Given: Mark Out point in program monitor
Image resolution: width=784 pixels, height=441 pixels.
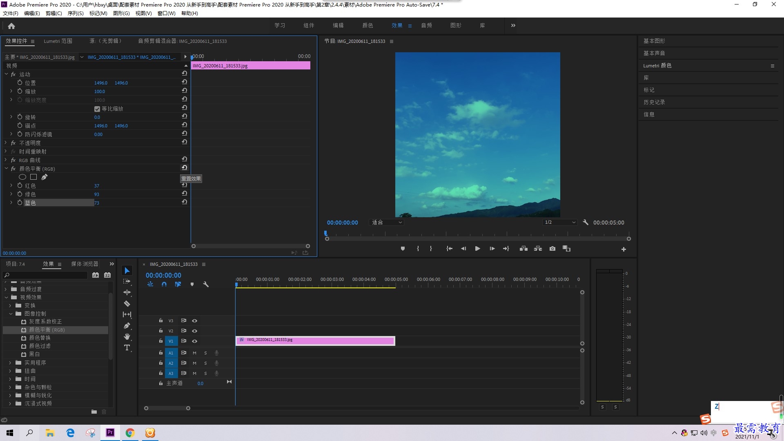Looking at the screenshot, I should click(431, 249).
